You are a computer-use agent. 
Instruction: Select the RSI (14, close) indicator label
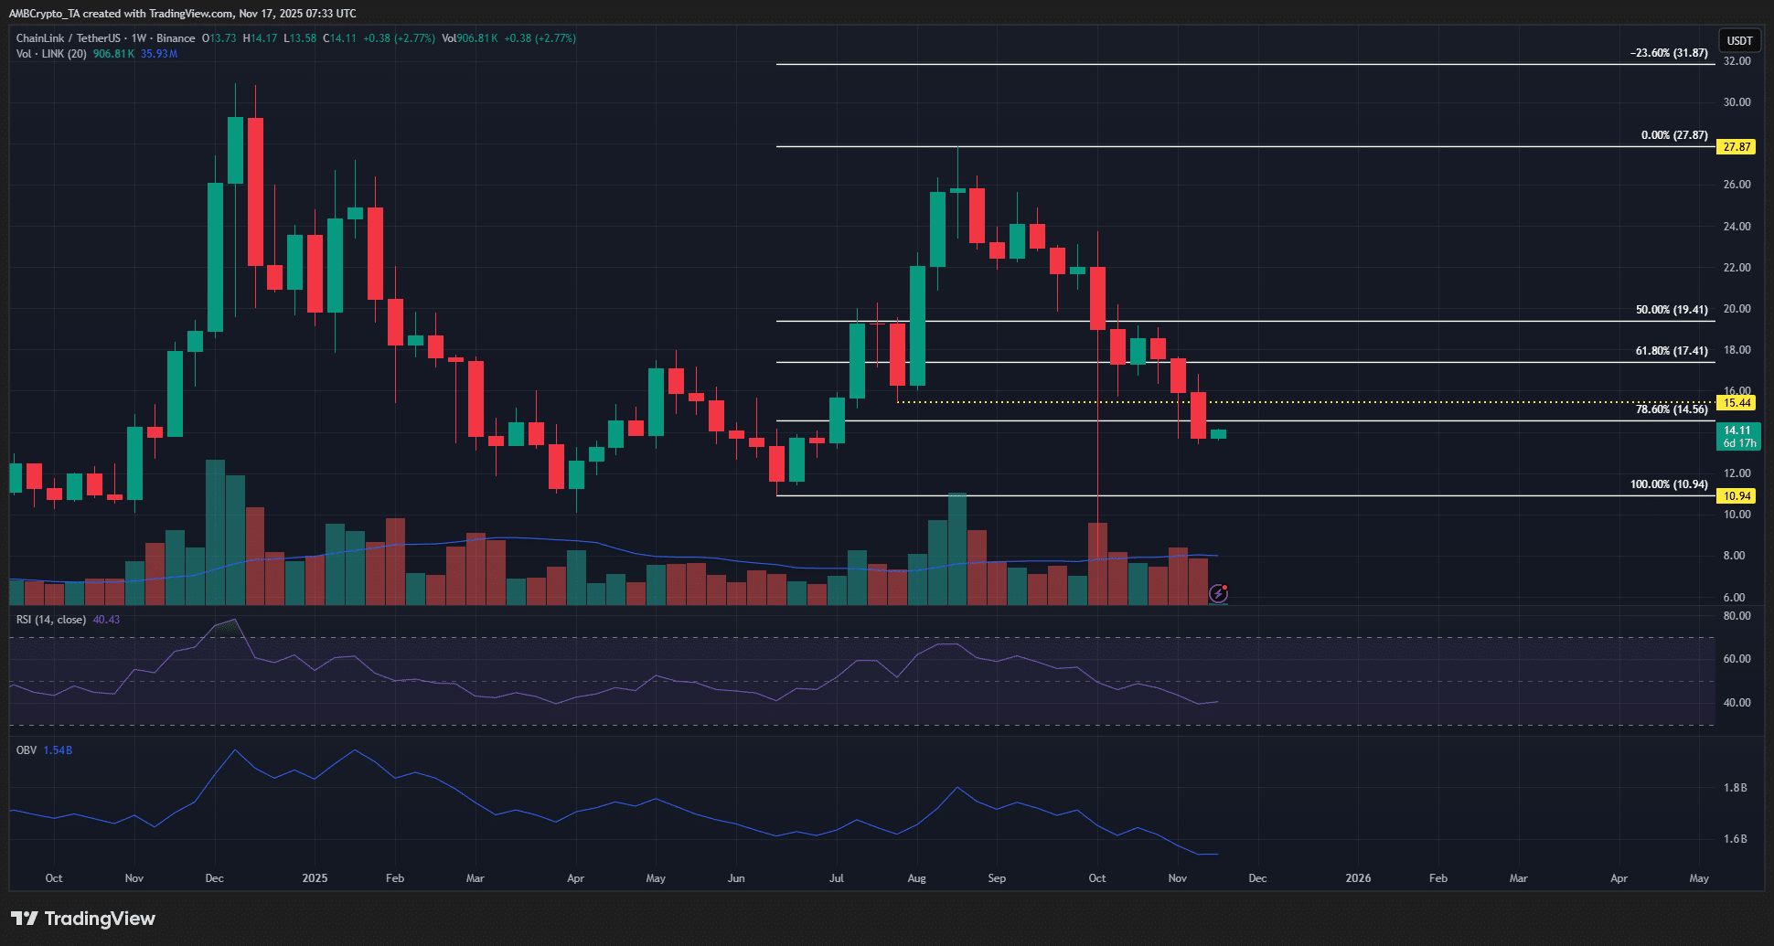pyautogui.click(x=51, y=620)
